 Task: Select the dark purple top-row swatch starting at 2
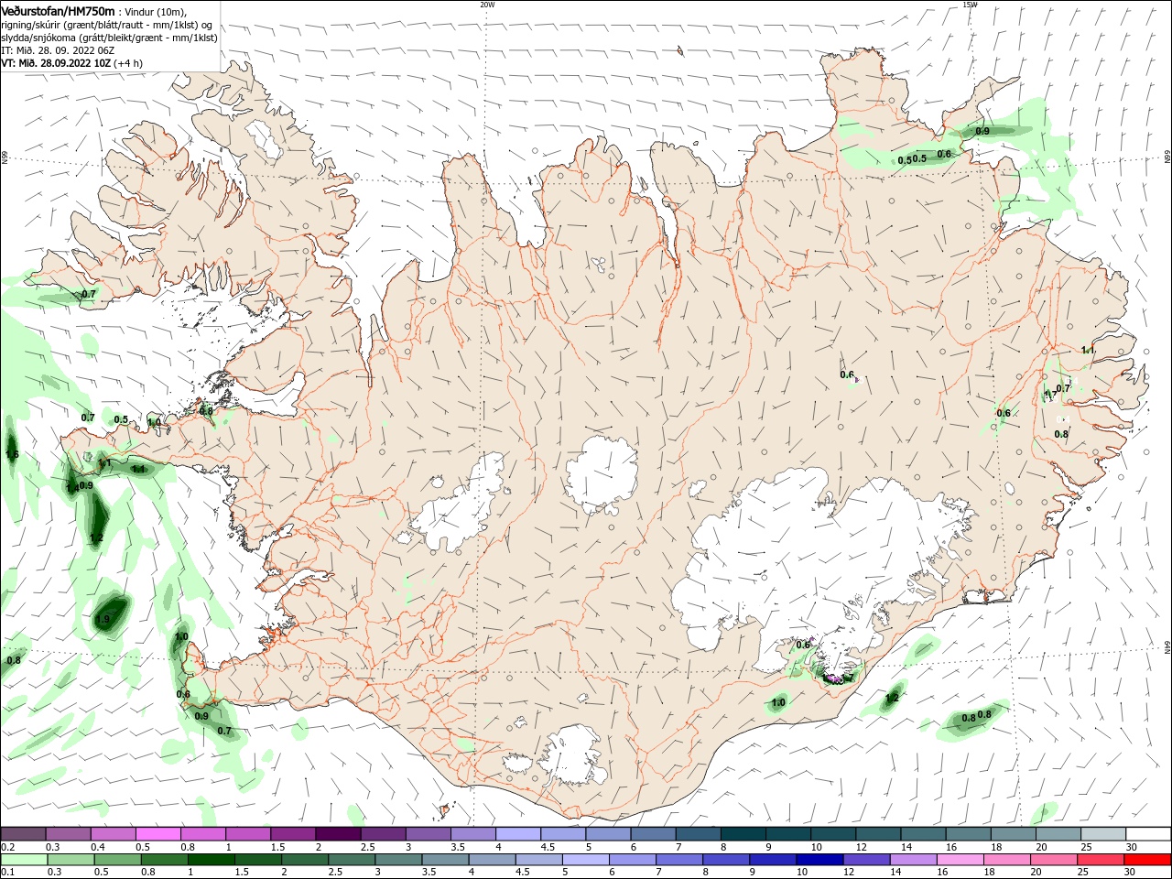point(338,834)
